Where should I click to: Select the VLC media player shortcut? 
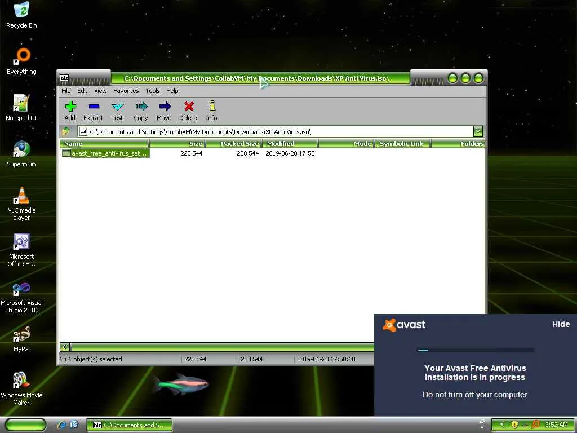(x=21, y=204)
